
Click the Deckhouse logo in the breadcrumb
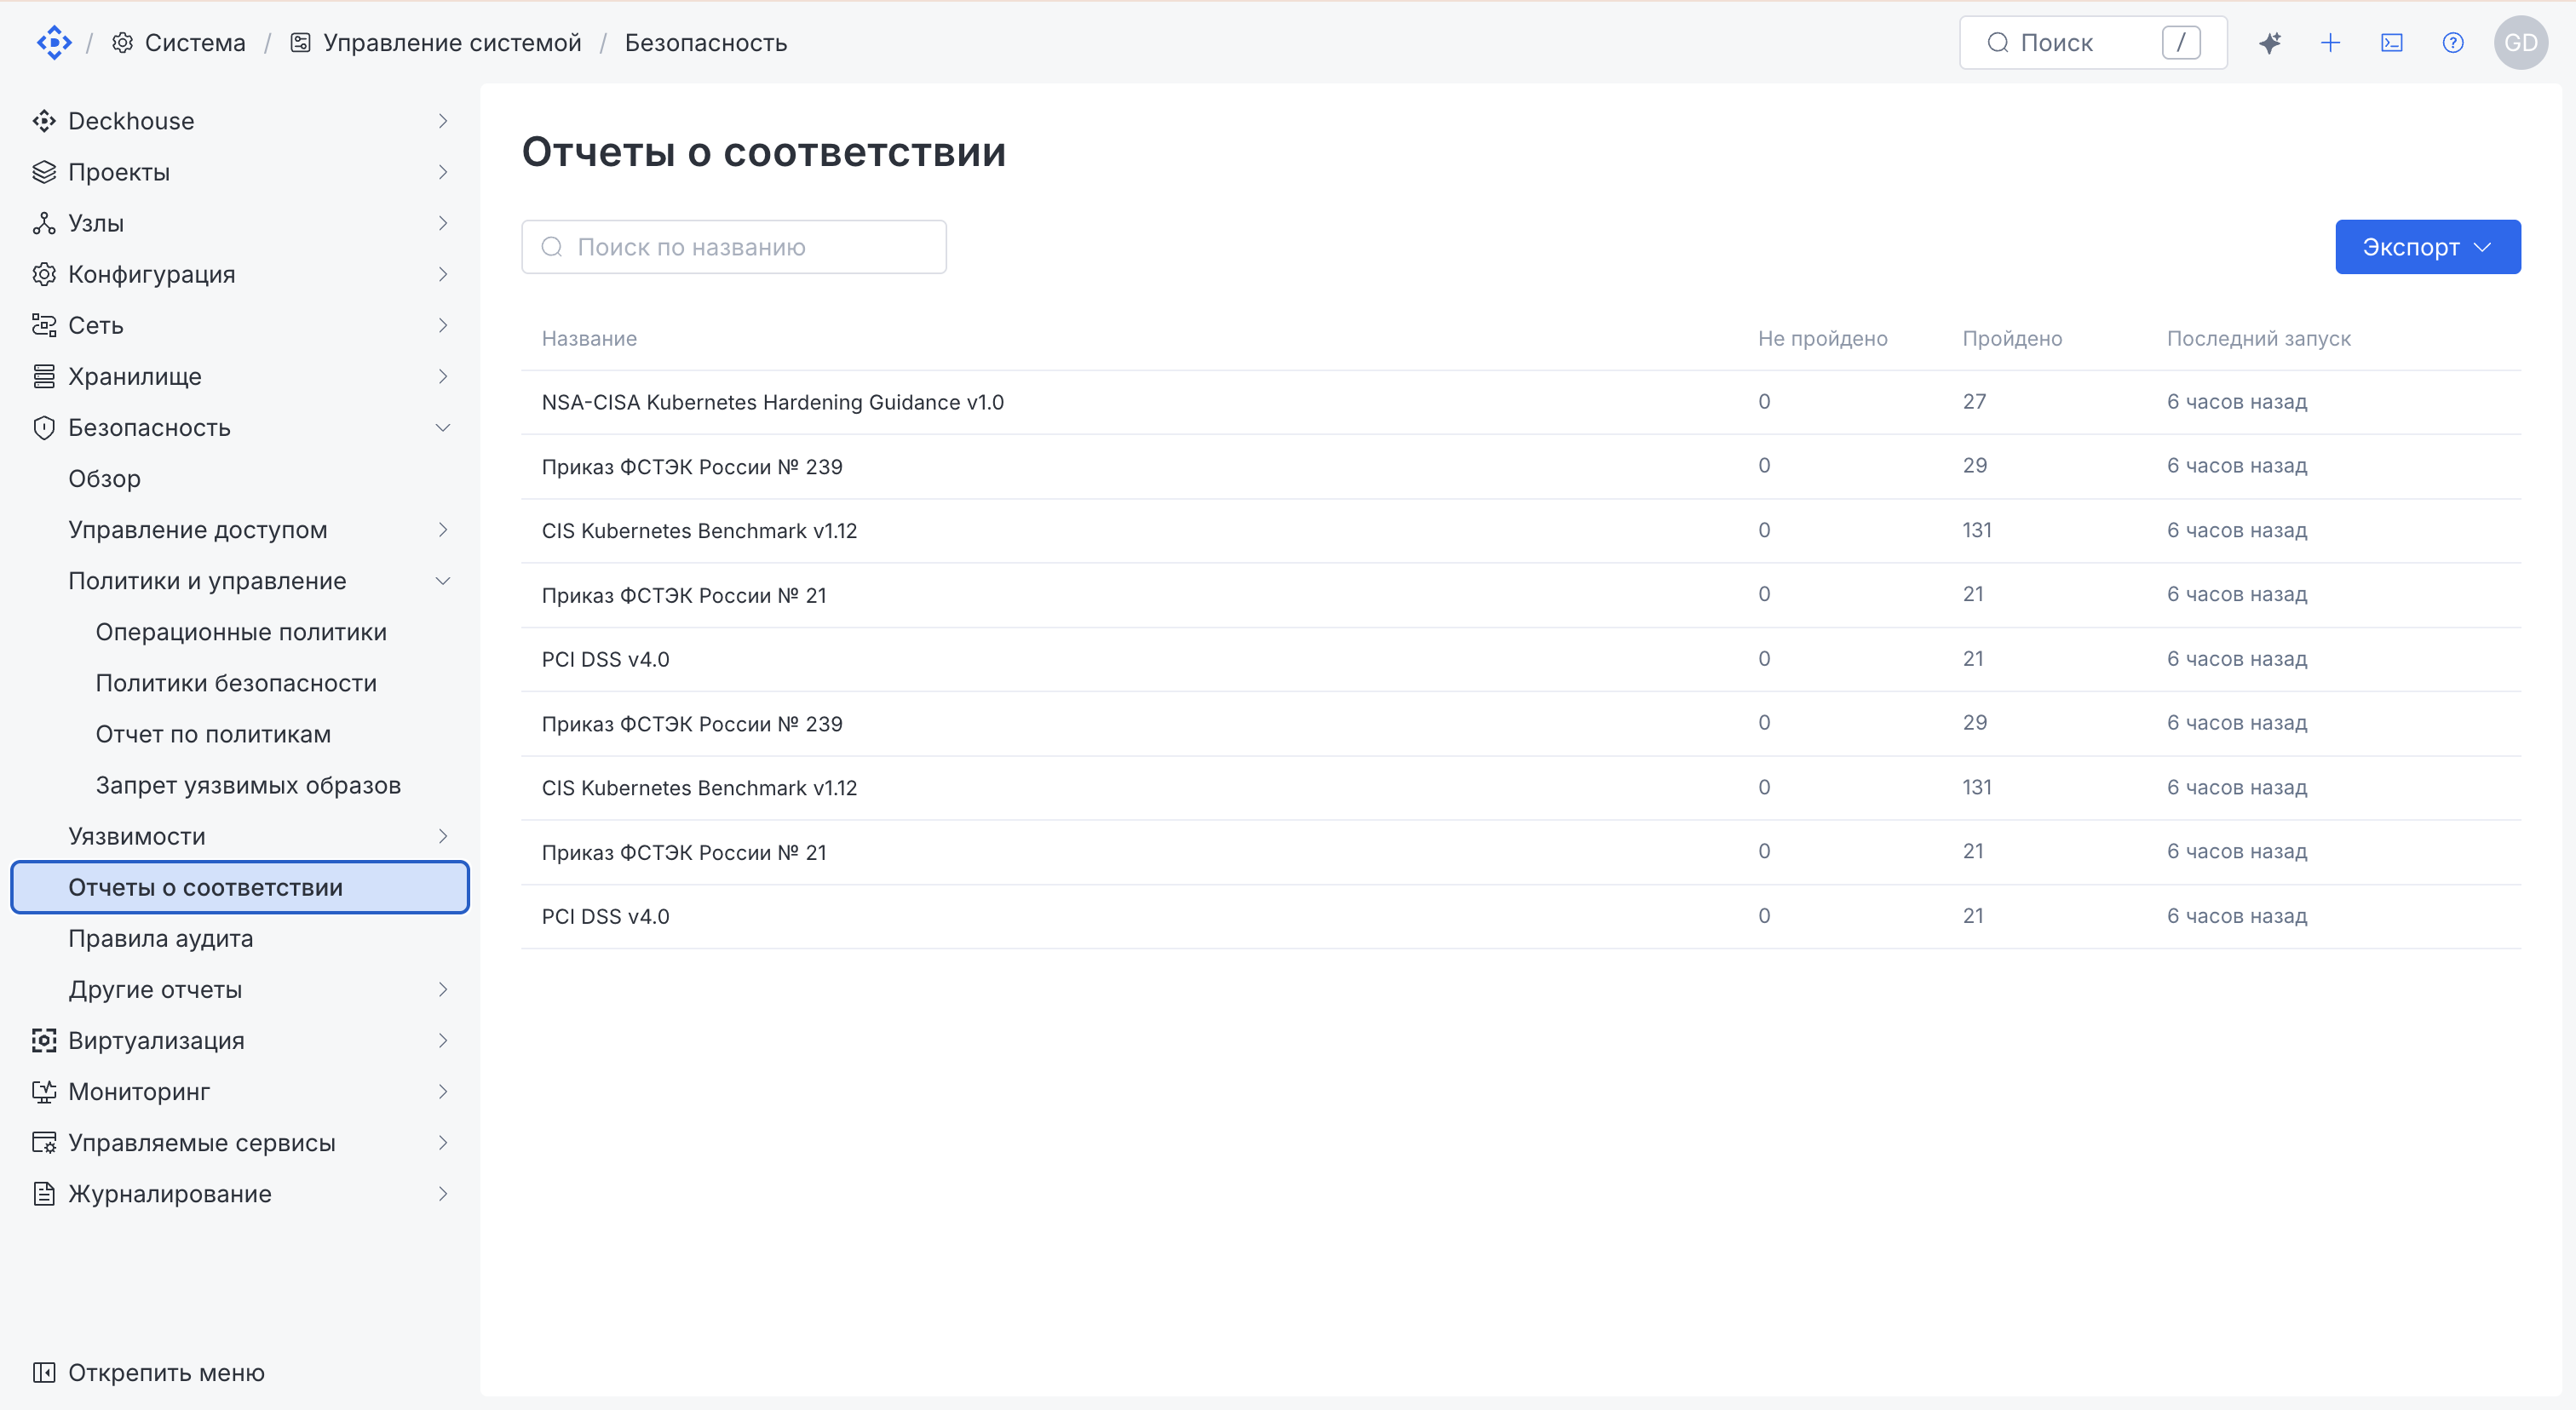[x=54, y=42]
